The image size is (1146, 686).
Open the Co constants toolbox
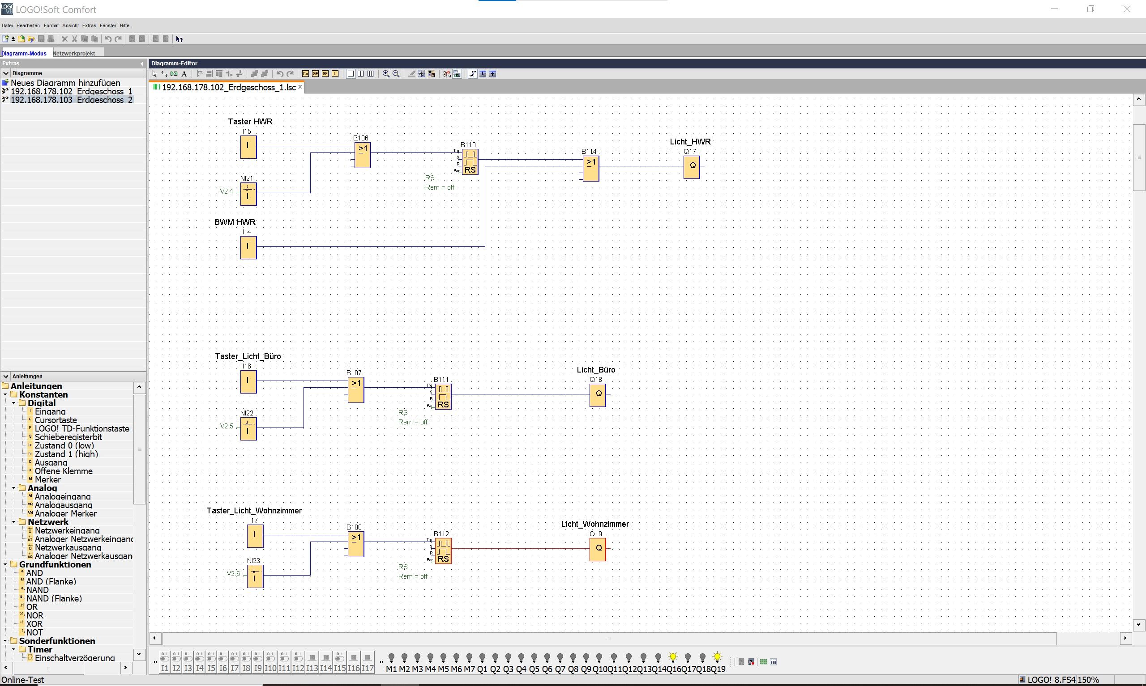(305, 74)
